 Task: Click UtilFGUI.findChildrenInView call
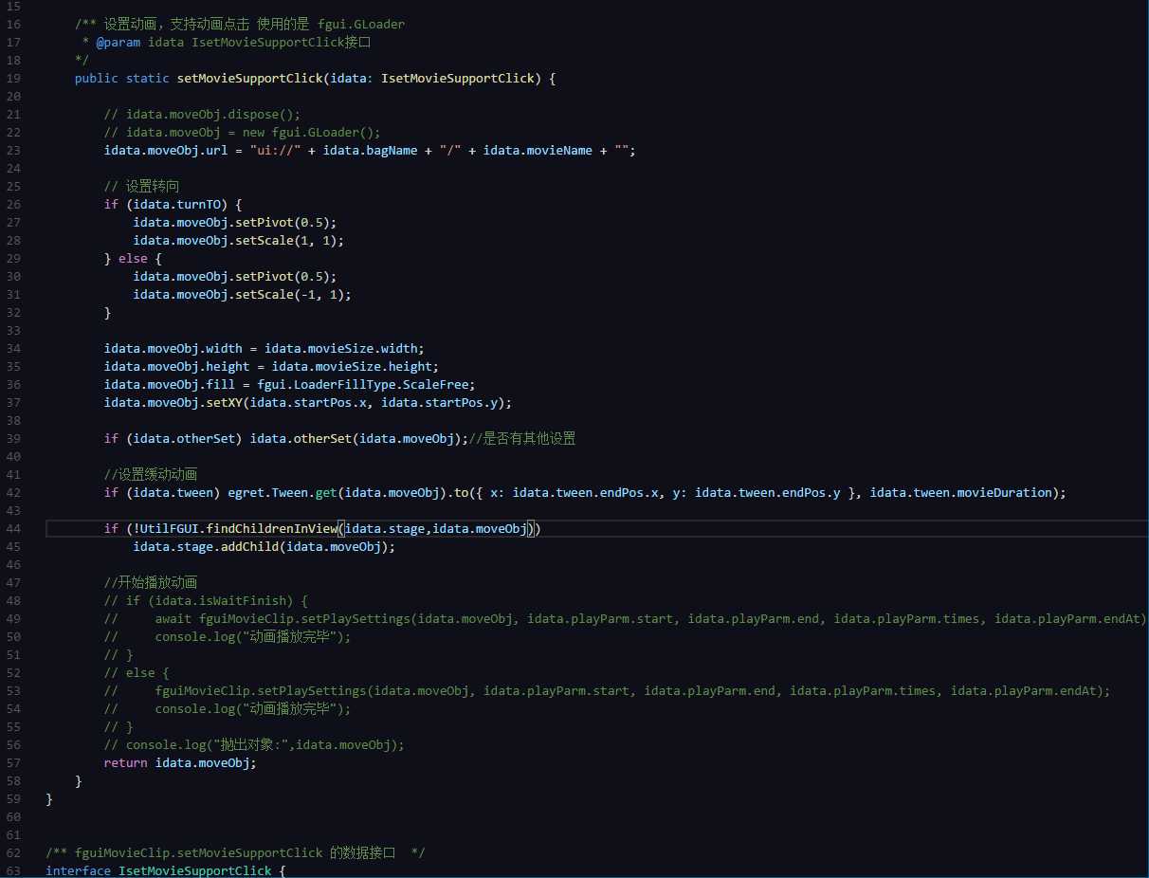click(x=239, y=528)
